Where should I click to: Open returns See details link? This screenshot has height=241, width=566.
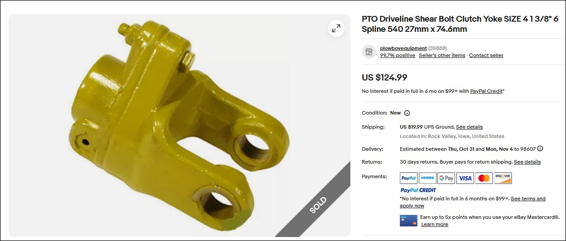click(527, 162)
